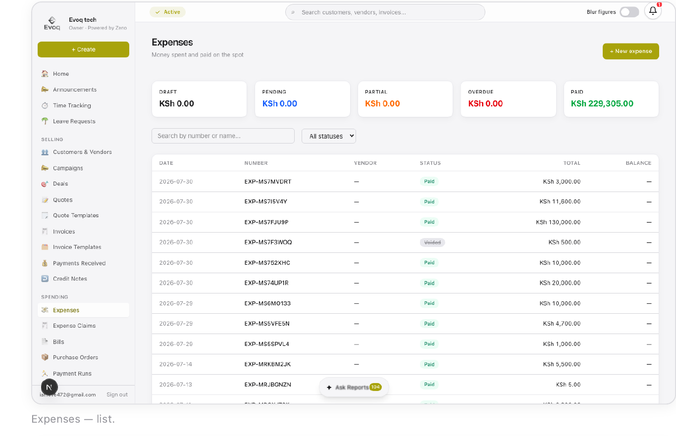676x436 pixels.
Task: Go to Quote Templates menu item
Action: click(x=76, y=215)
